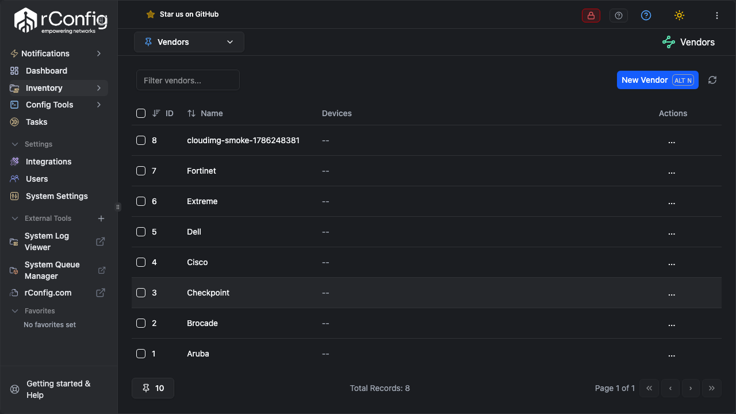Screen dimensions: 736x414
Task: Open actions menu for Aruba row
Action: click(672, 354)
